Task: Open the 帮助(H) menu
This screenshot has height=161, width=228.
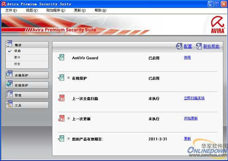Action: pos(101,10)
